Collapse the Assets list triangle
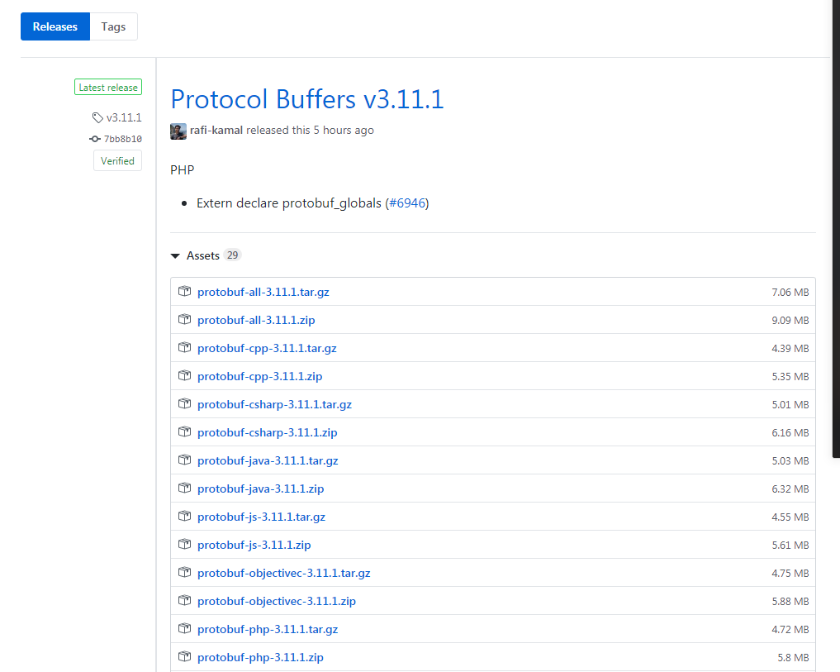 pyautogui.click(x=175, y=255)
